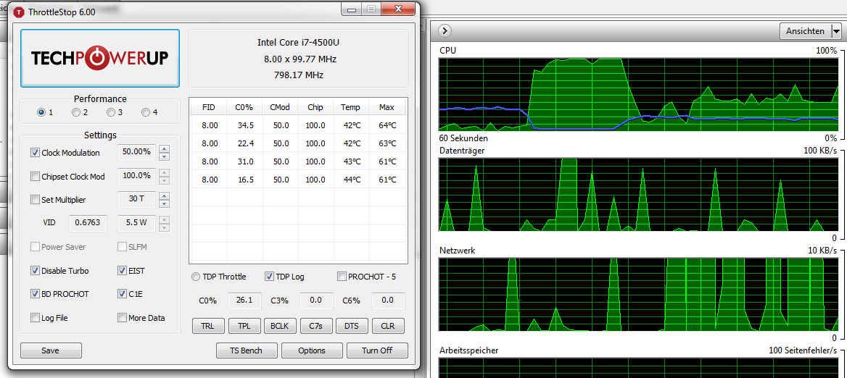Click the Turn Off button
The width and height of the screenshot is (847, 378).
[x=377, y=350]
